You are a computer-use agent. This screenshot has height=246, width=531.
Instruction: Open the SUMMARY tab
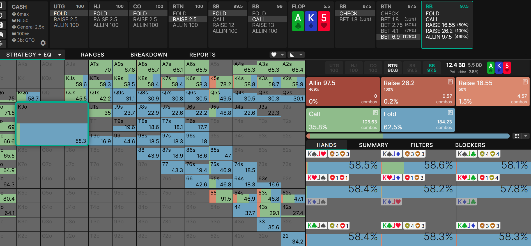coord(374,145)
